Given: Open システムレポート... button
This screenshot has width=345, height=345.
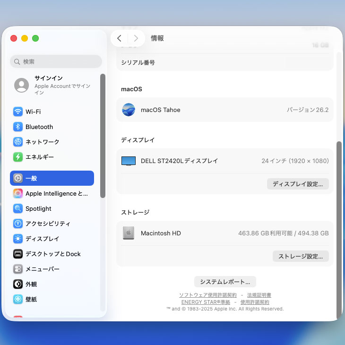Looking at the screenshot, I should click(x=225, y=282).
